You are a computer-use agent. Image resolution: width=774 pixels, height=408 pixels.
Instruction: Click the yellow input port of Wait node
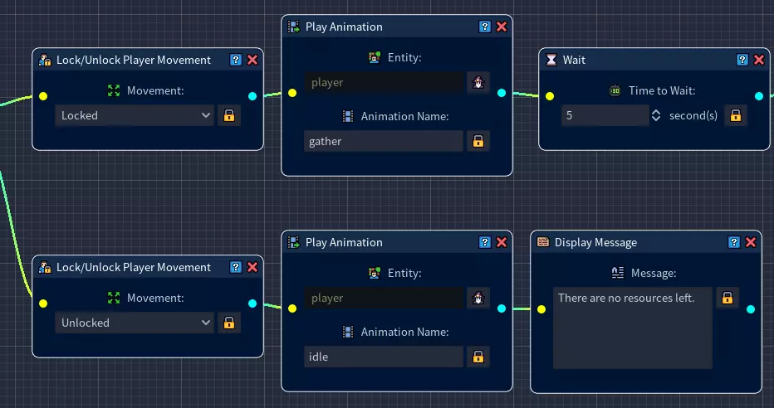(550, 96)
